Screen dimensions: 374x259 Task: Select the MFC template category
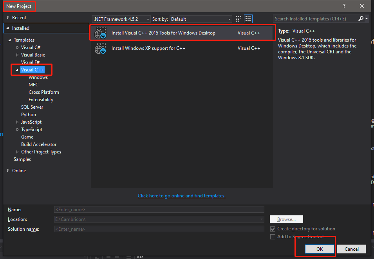coord(33,85)
